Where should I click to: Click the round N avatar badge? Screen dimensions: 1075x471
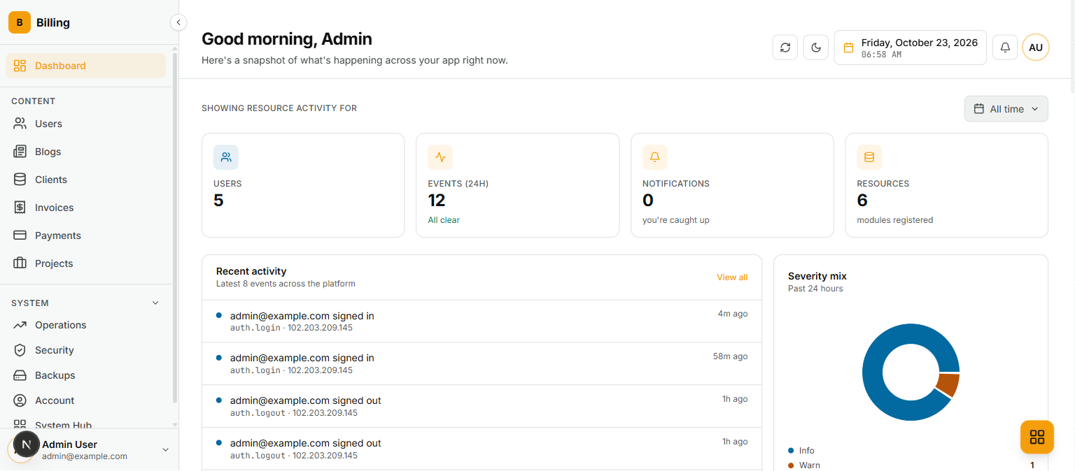27,444
